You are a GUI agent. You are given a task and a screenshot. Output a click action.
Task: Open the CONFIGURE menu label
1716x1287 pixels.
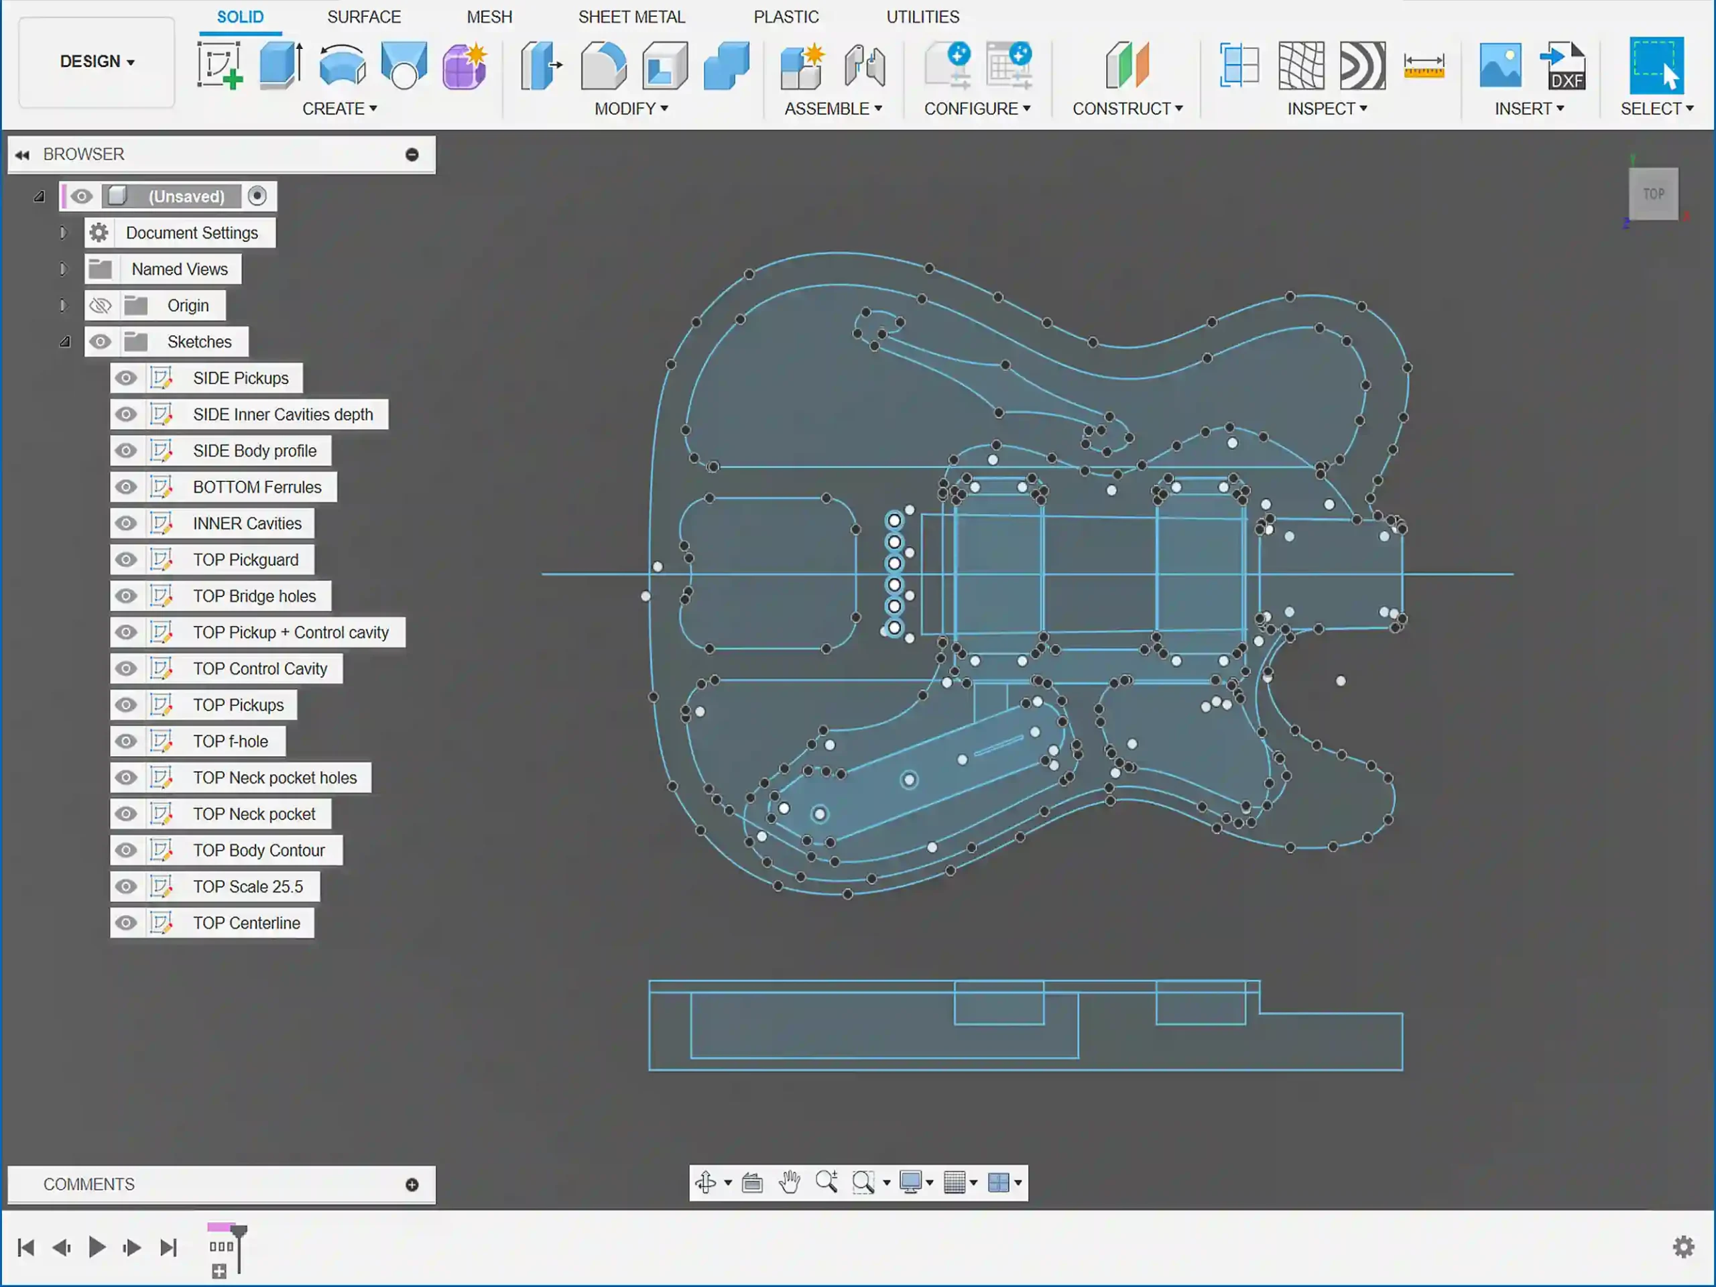pyautogui.click(x=977, y=109)
